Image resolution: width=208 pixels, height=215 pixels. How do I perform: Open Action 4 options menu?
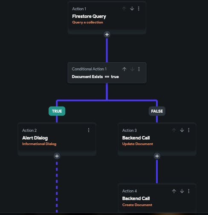[189, 191]
